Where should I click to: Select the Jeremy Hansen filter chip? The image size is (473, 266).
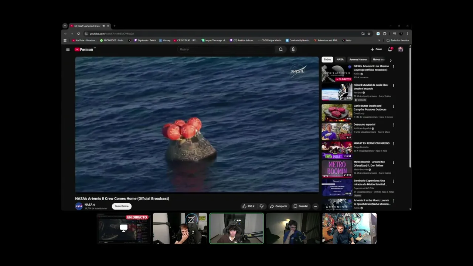[x=358, y=59]
